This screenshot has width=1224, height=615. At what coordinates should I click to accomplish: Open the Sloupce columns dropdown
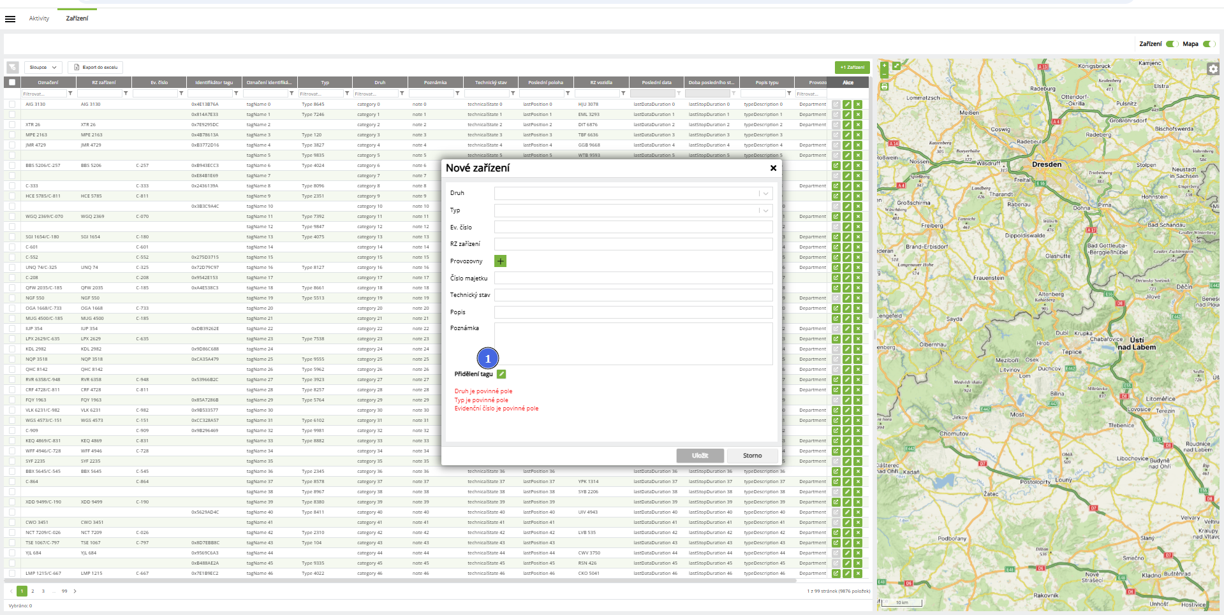coord(43,67)
